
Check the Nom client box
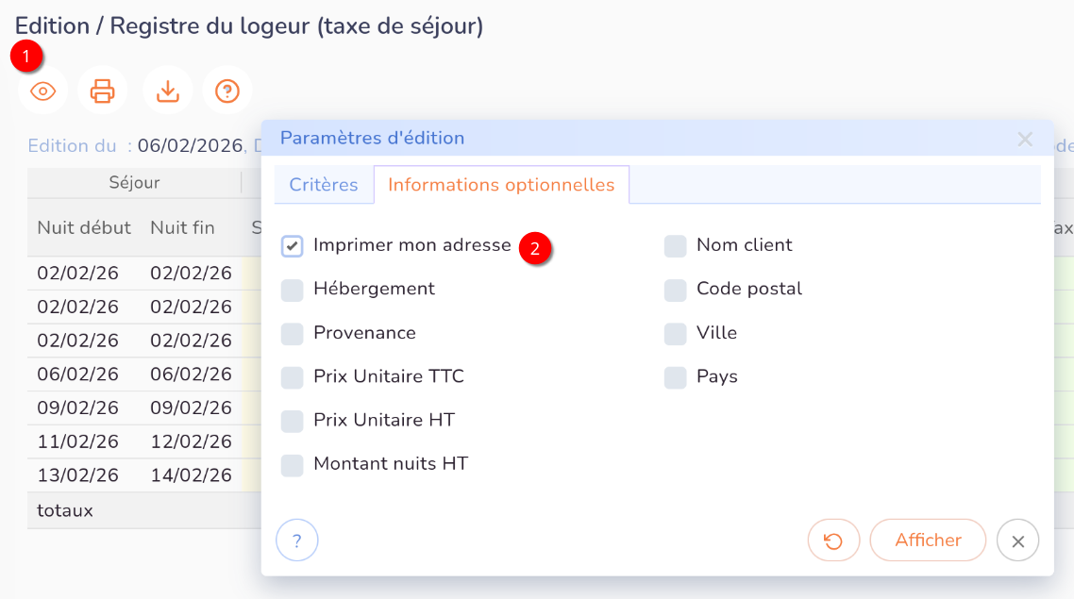[x=676, y=244]
